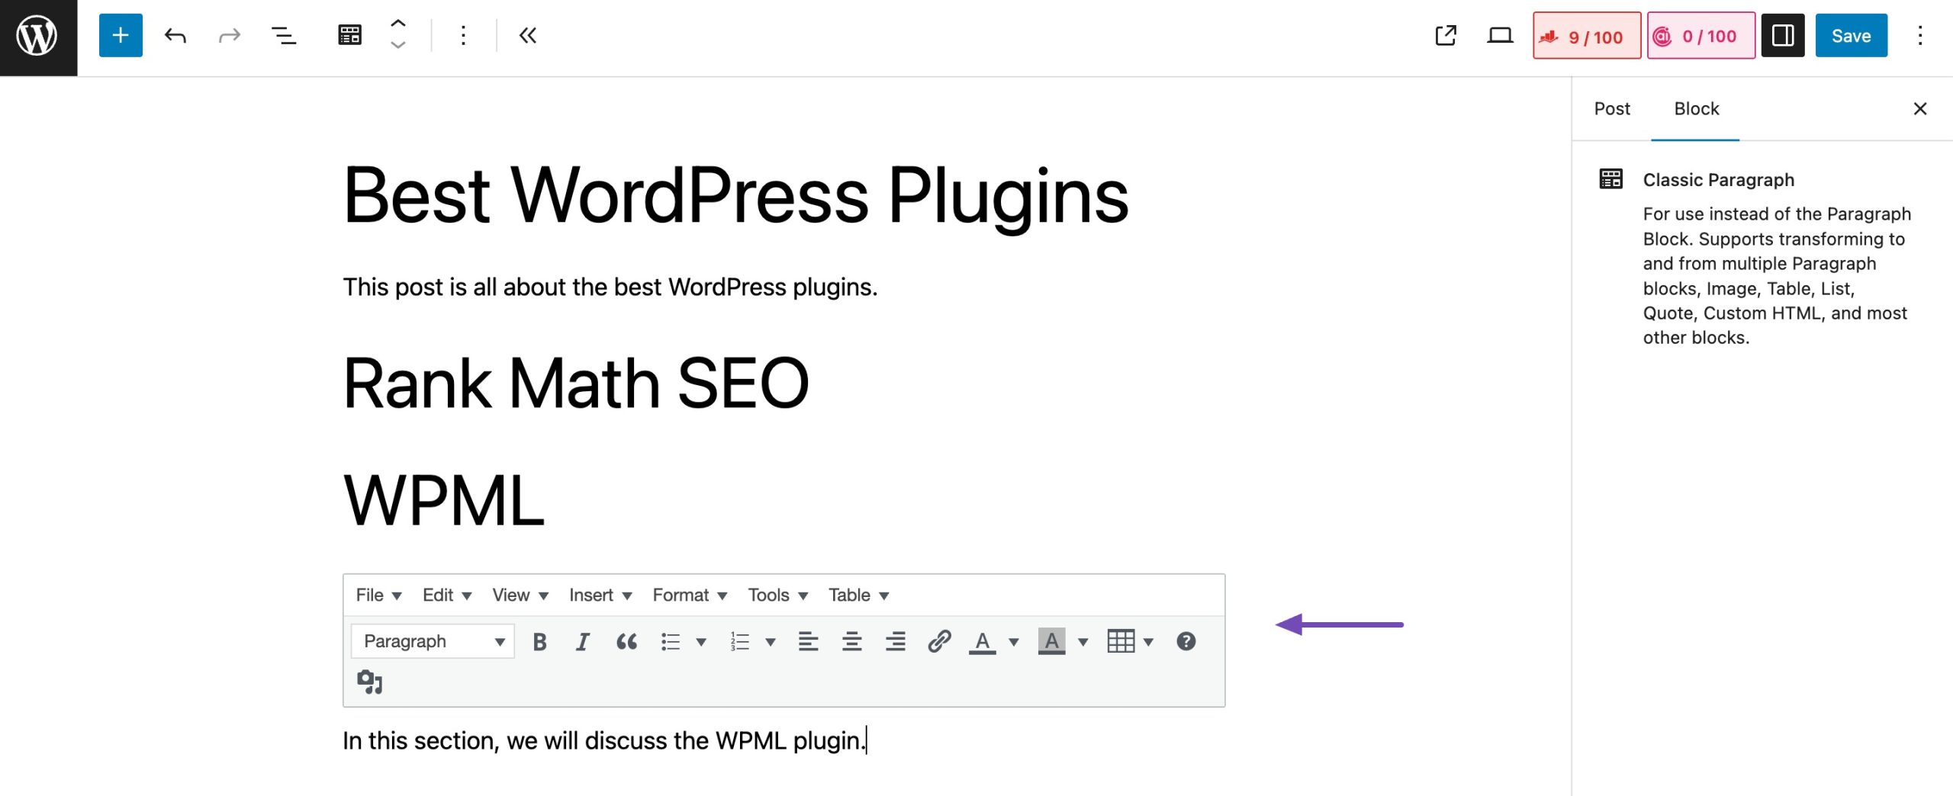Screen dimensions: 1953x796
Task: Switch to the Post tab
Action: pyautogui.click(x=1611, y=109)
